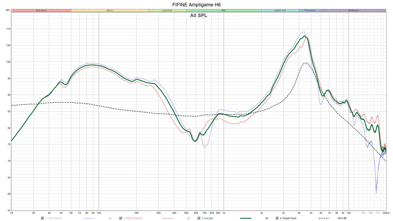This screenshot has height=221, width=393.
Task: Toggle the Average trace checkbox
Action: 199,218
